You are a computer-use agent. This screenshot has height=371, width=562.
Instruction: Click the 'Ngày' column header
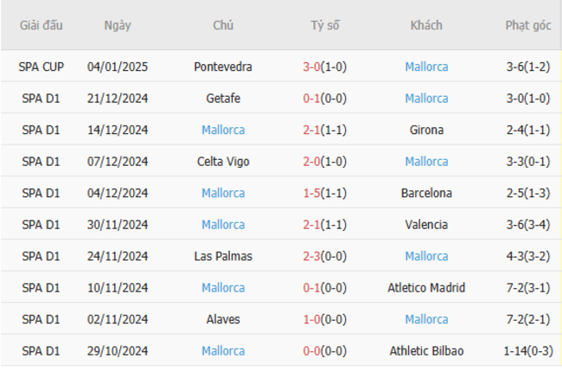118,26
